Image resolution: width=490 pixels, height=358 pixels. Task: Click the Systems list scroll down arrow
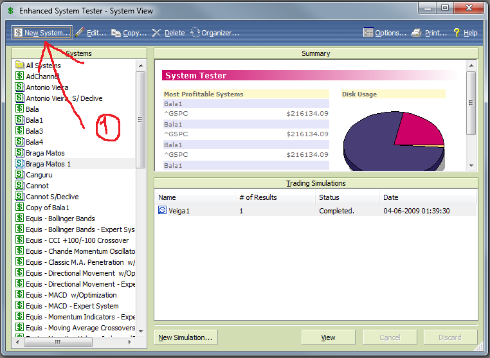[141, 332]
